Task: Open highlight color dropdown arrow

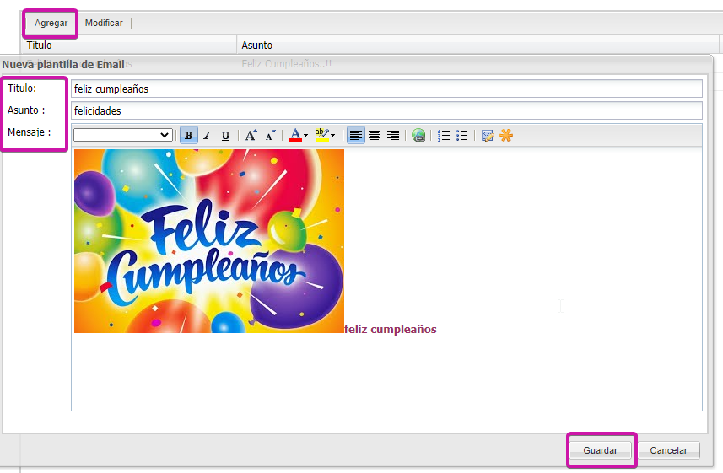Action: pyautogui.click(x=333, y=136)
